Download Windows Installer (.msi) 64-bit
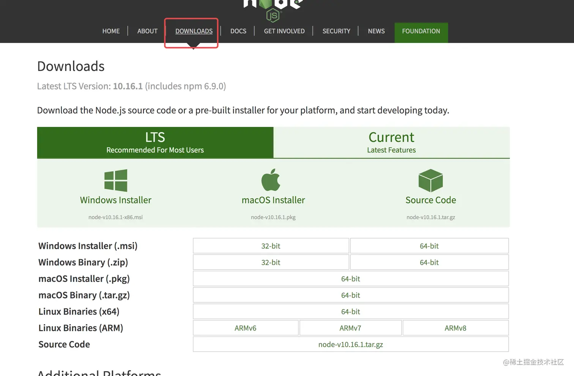The height and width of the screenshot is (376, 574). point(429,246)
